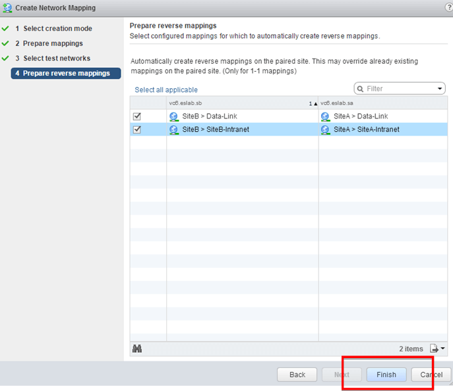Click the Finish button
453x391 pixels.
386,375
